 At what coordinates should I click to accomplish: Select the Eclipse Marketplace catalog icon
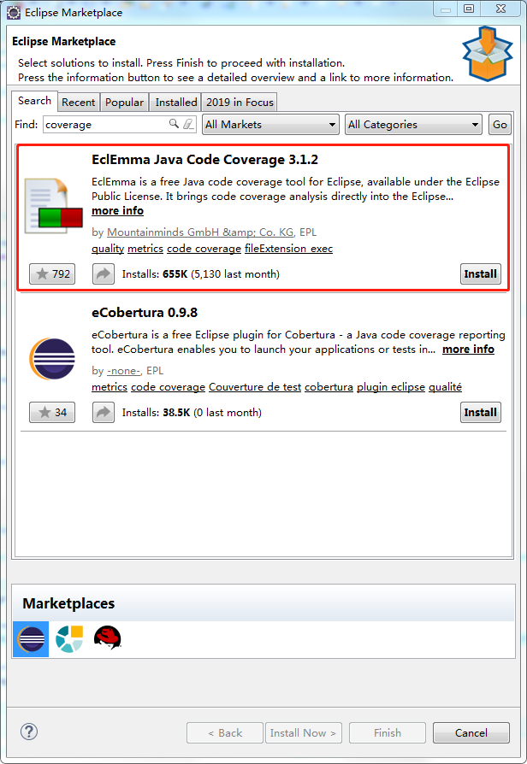point(31,638)
